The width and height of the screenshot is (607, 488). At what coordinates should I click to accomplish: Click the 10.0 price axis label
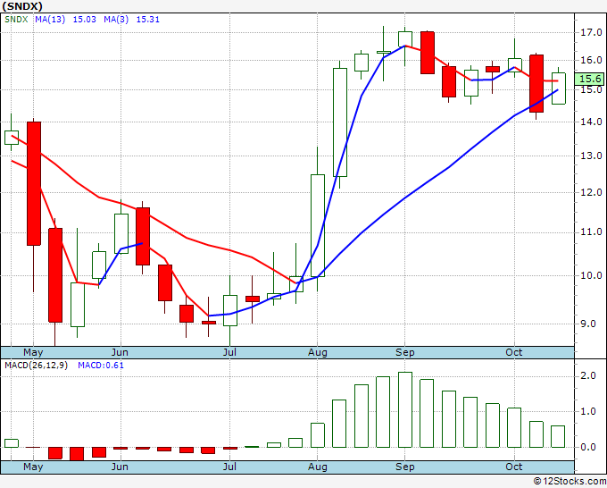click(591, 275)
